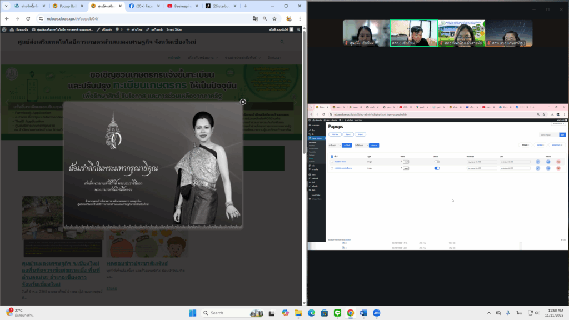
Task: Open Zoom from the taskbar
Action: click(x=376, y=313)
